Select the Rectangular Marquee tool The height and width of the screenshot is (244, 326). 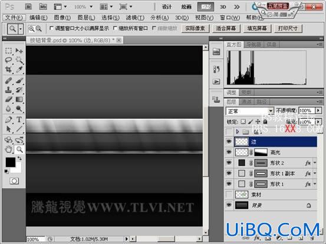pos(8,51)
